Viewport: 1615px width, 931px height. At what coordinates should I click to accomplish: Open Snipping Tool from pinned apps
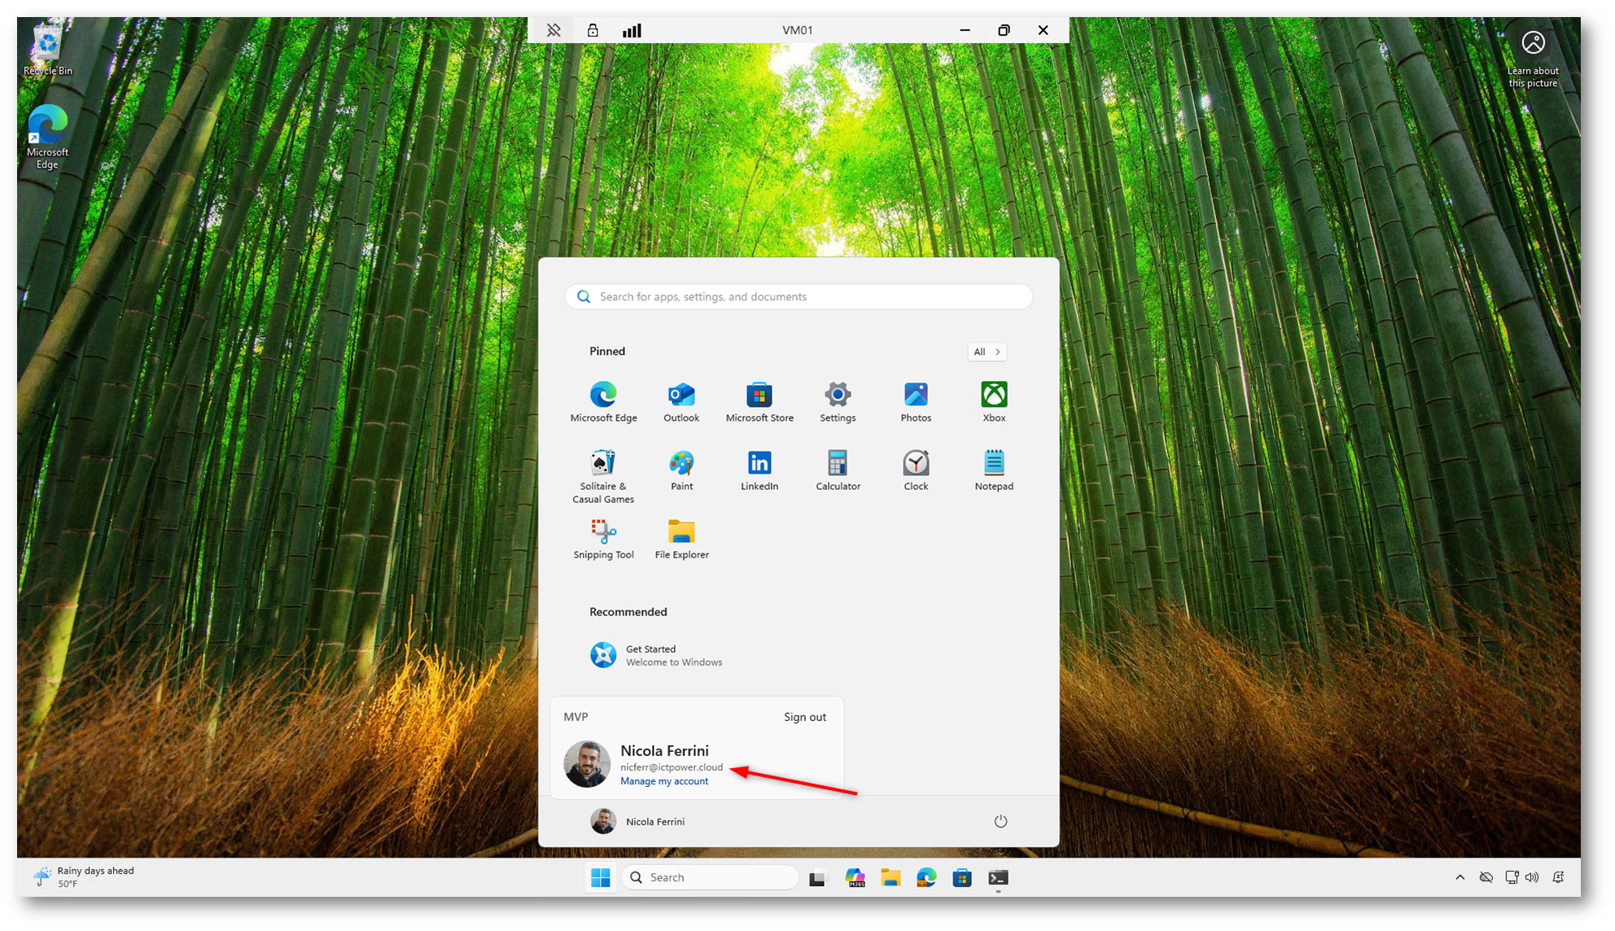point(603,539)
